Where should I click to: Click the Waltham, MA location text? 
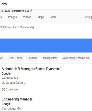point(10,78)
